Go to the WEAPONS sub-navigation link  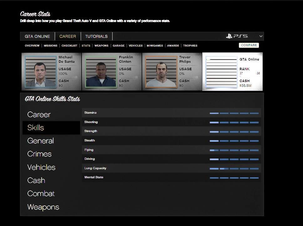click(101, 46)
